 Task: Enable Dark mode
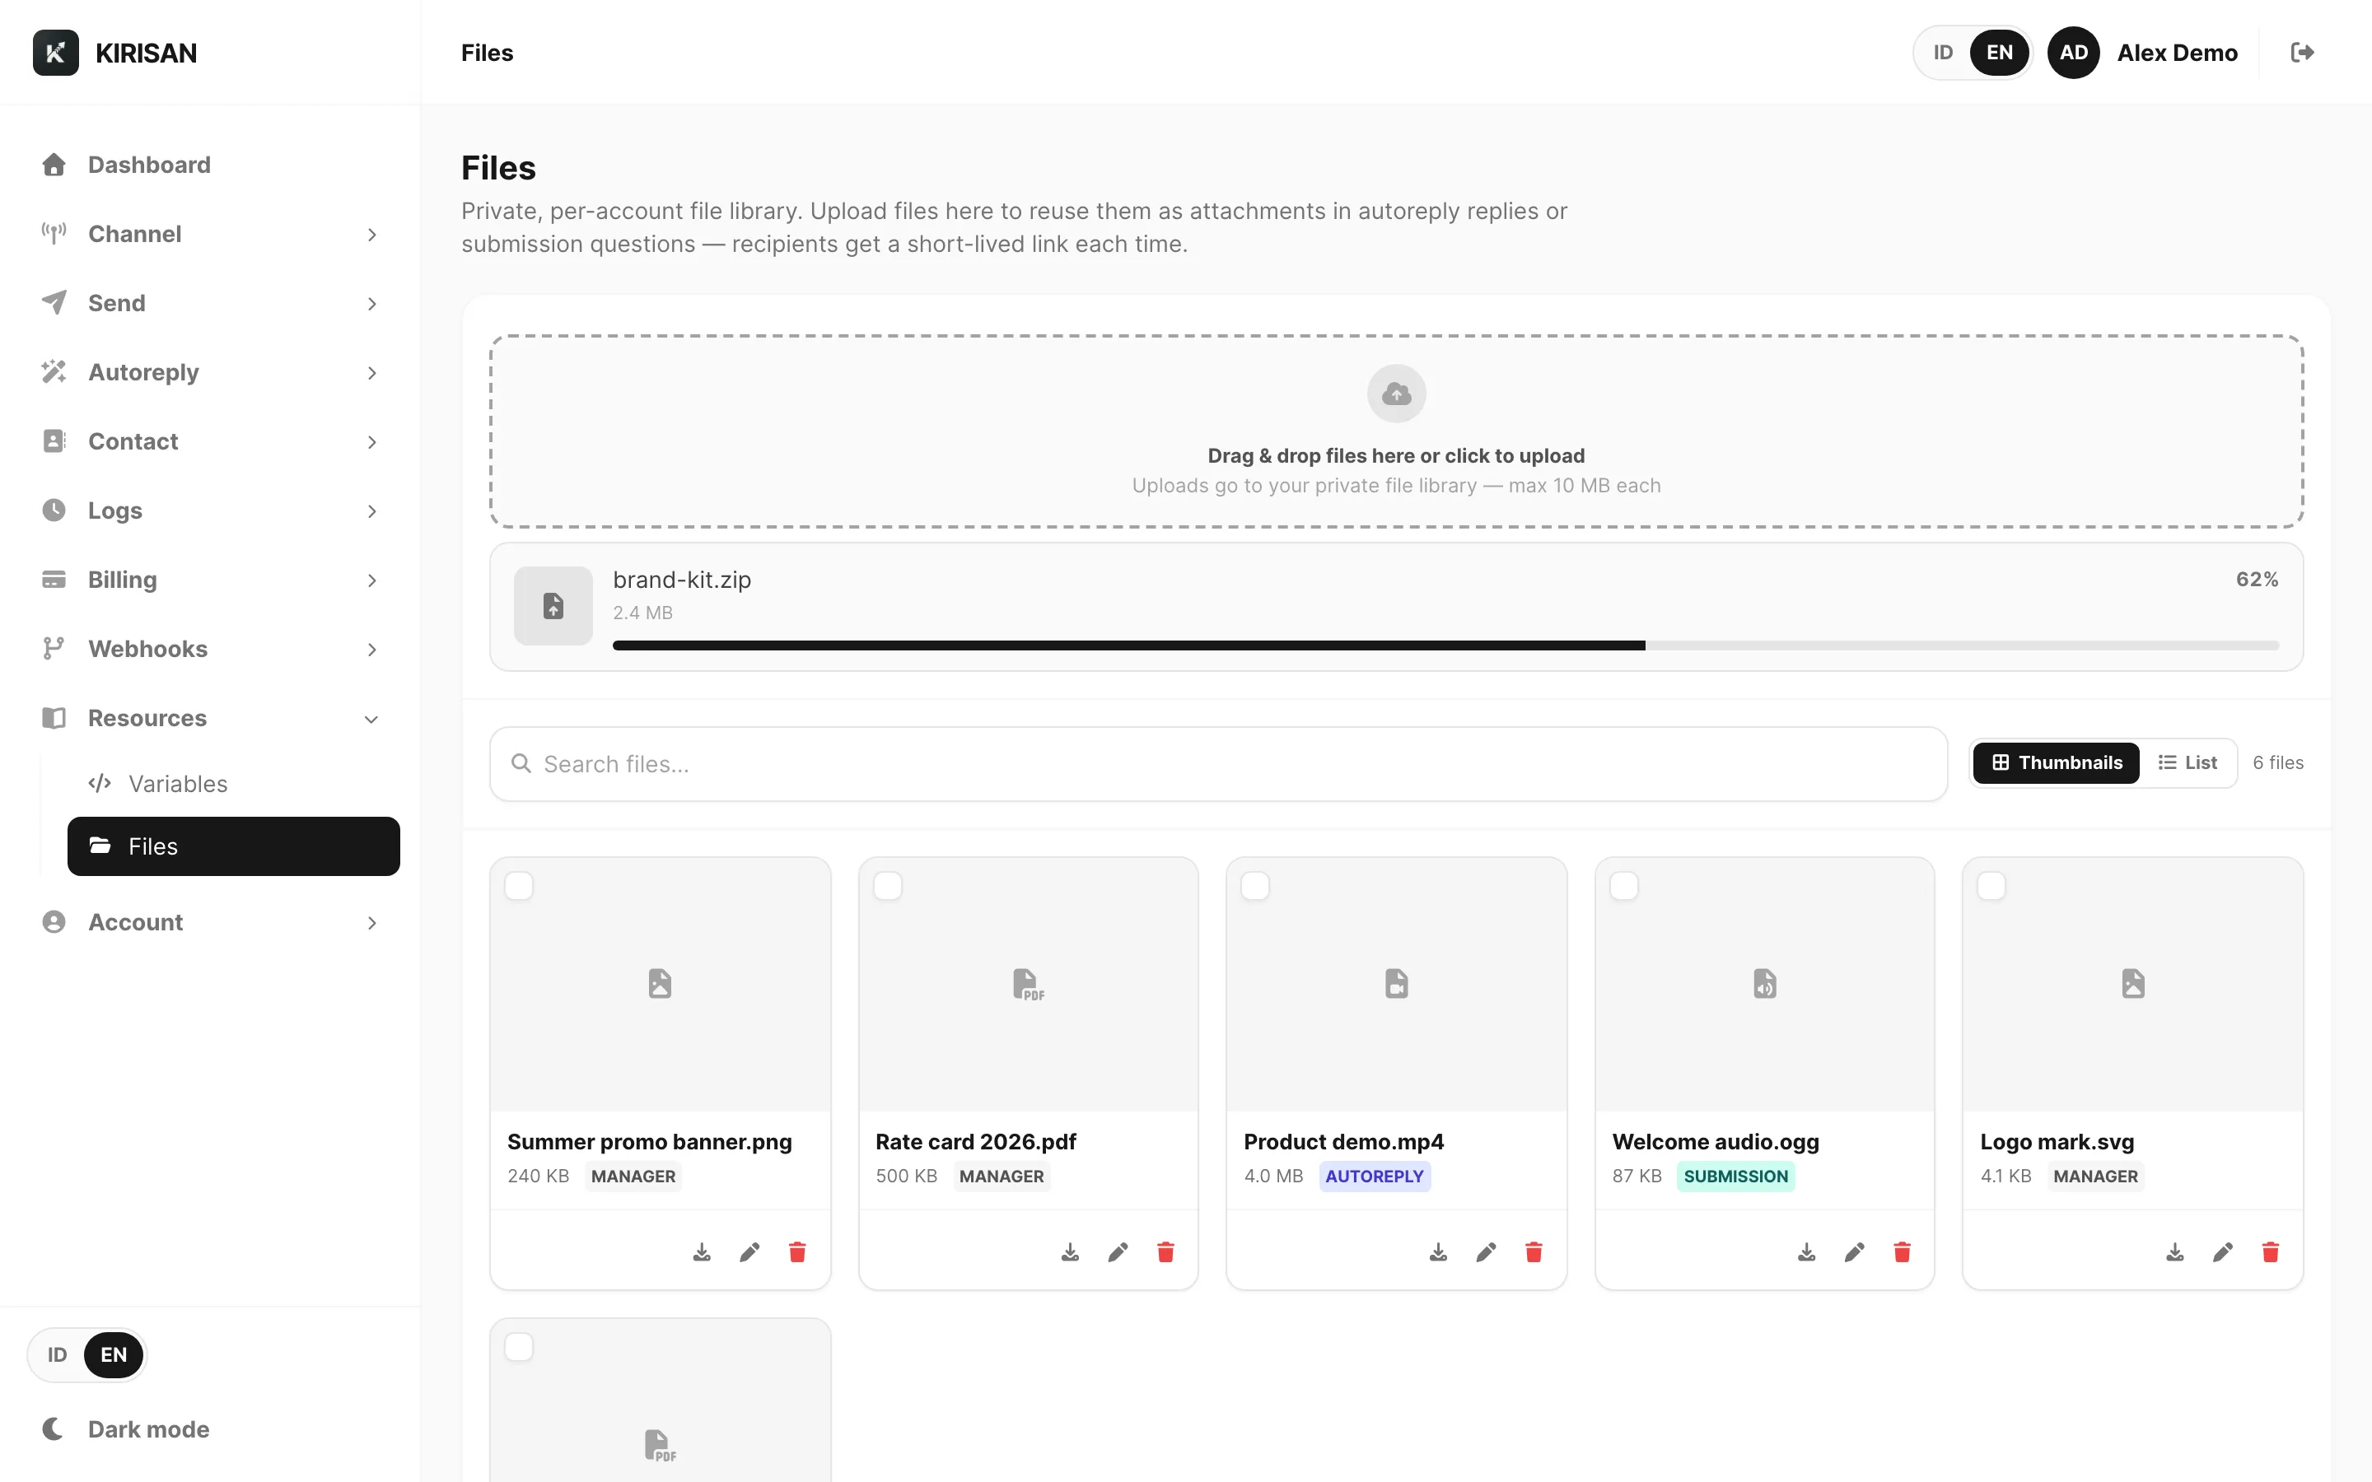click(125, 1429)
